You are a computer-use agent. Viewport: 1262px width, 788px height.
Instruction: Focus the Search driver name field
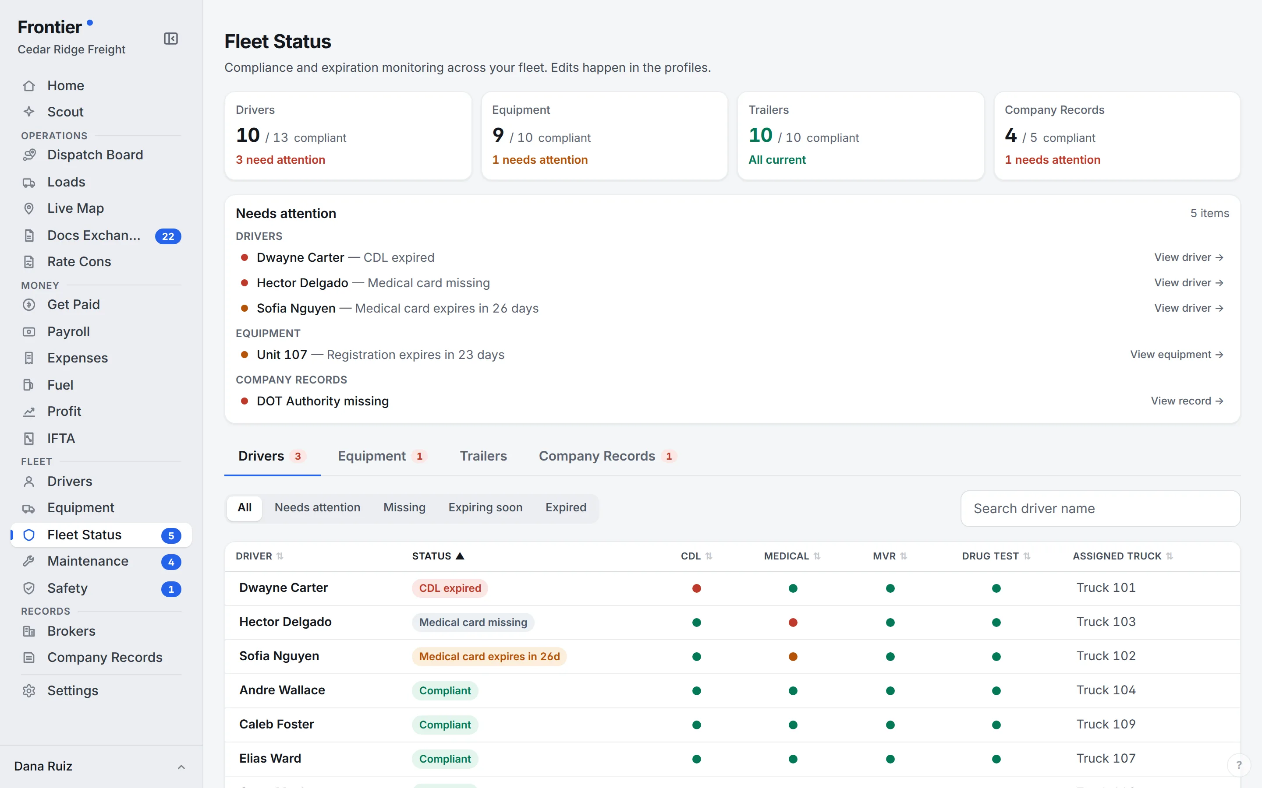[1100, 509]
